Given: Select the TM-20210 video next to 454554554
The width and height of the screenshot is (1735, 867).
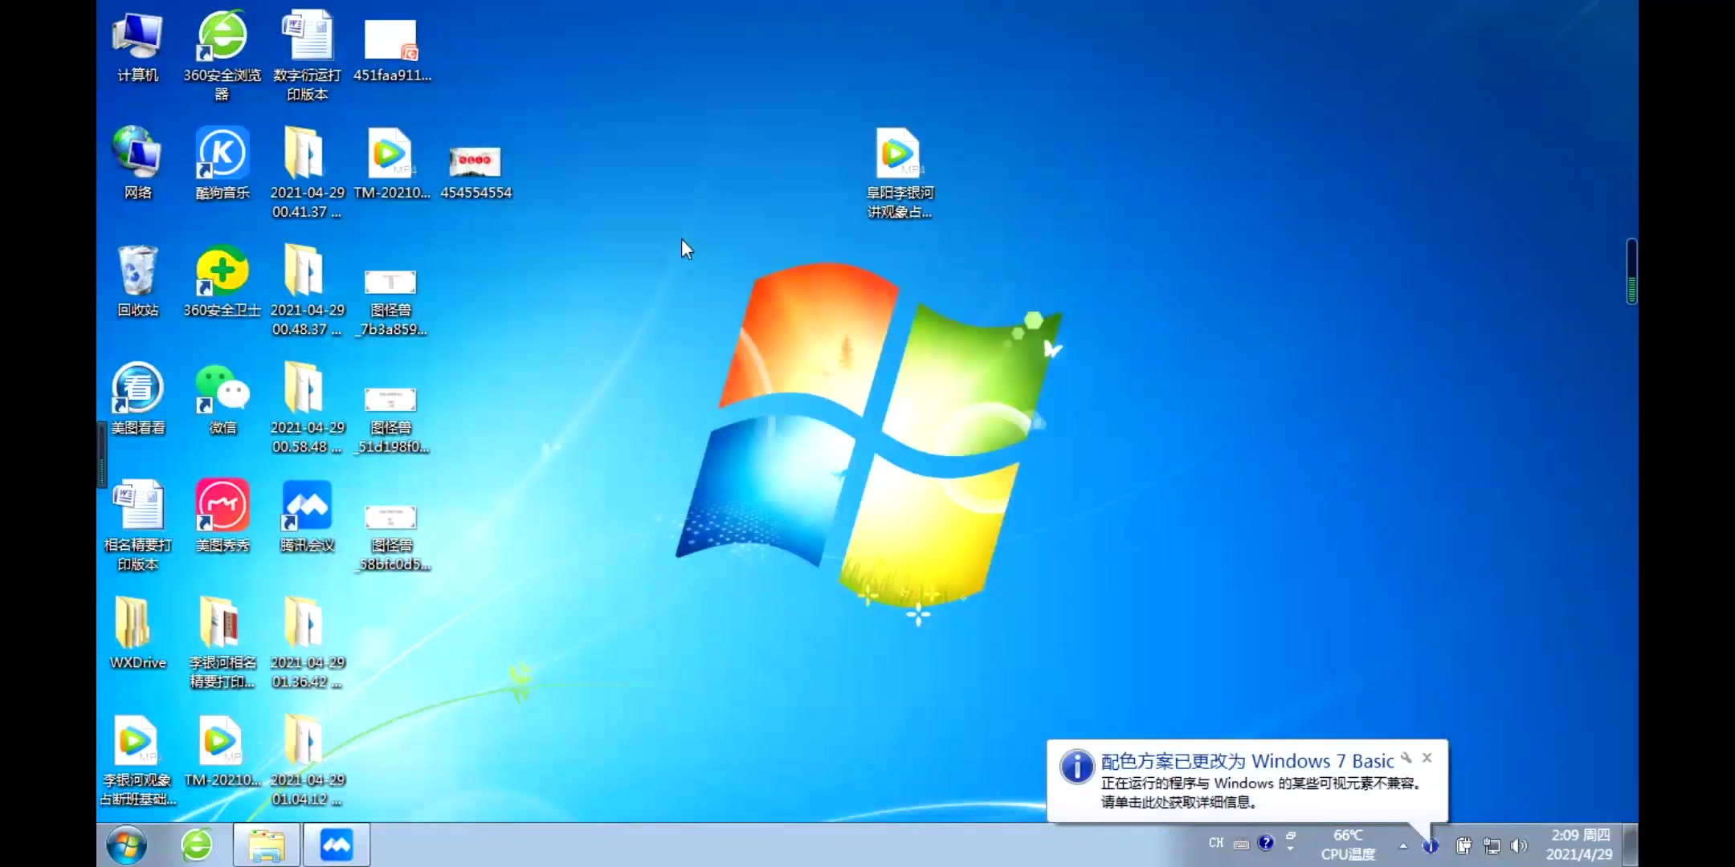Looking at the screenshot, I should (392, 164).
